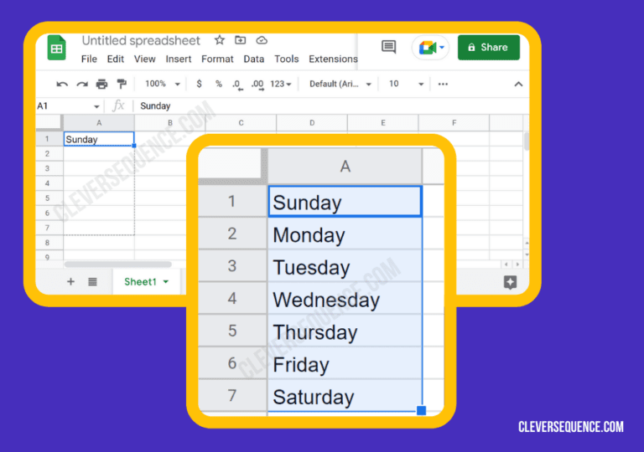644x452 pixels.
Task: Click Thursday in the enlarged column
Action: [345, 331]
